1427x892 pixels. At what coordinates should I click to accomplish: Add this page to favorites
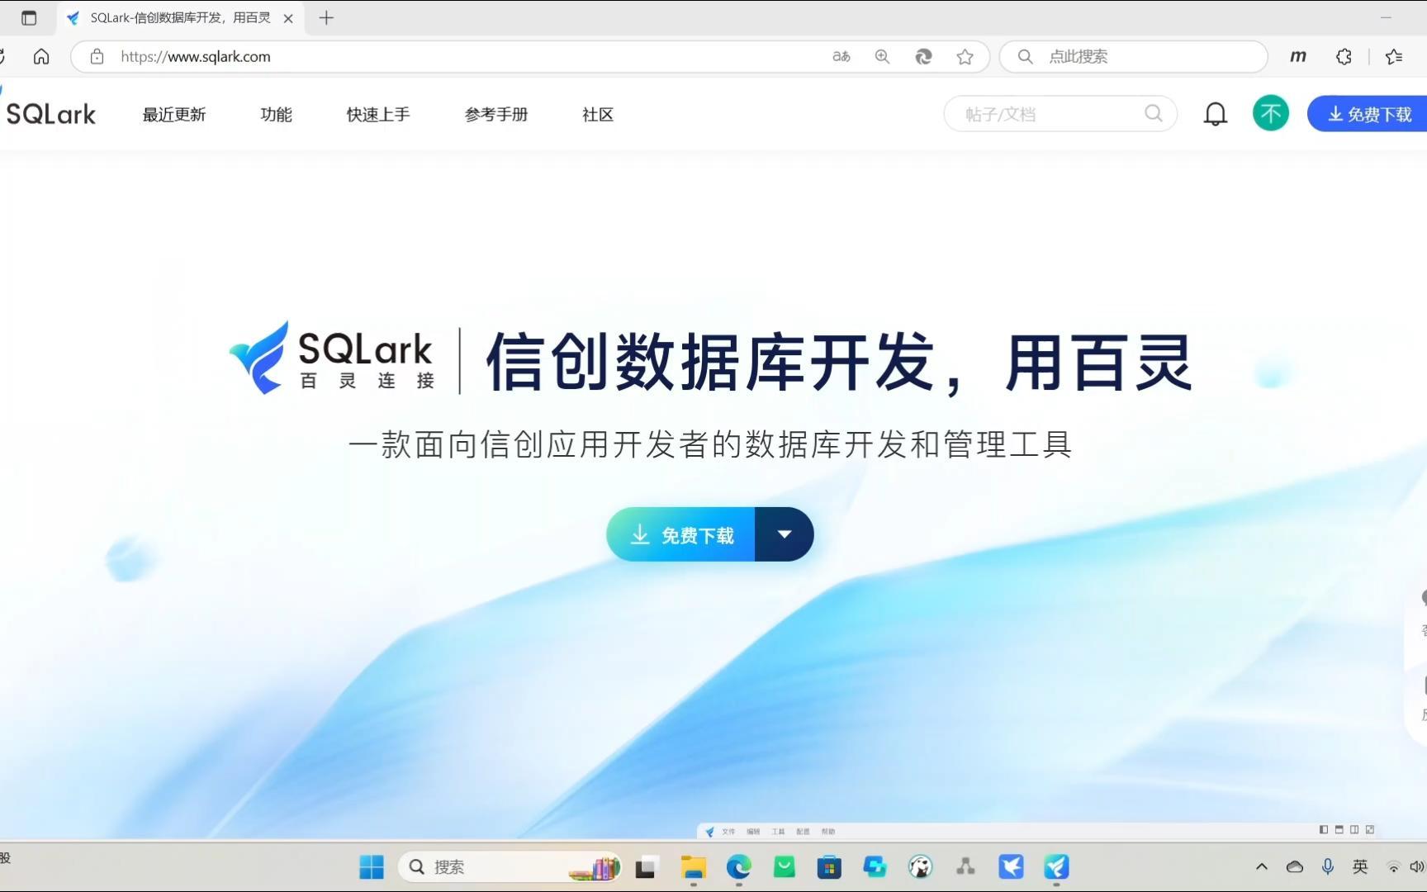965,56
